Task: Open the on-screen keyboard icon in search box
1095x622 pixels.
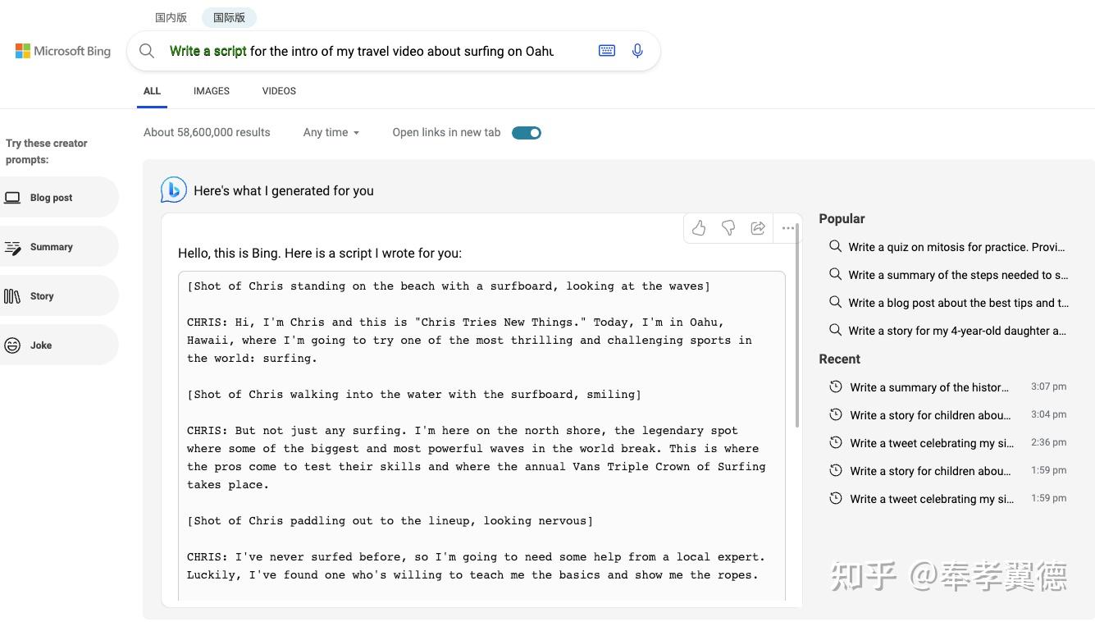Action: point(607,51)
